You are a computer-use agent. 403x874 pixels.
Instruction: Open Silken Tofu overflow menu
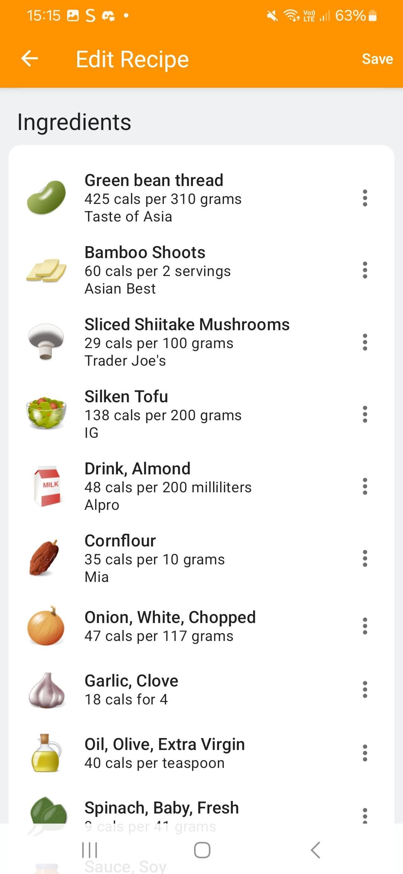click(365, 414)
